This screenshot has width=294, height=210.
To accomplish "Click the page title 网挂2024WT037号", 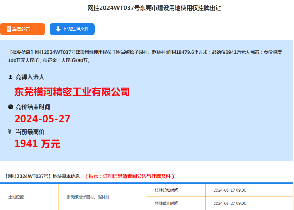I will coord(154,8).
